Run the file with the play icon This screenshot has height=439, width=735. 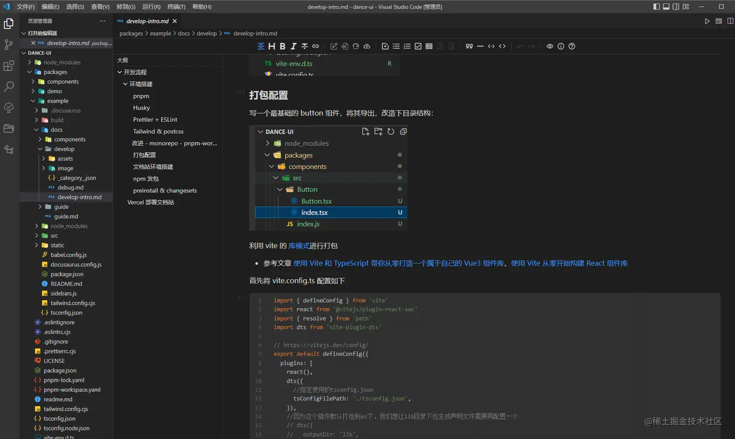(707, 21)
